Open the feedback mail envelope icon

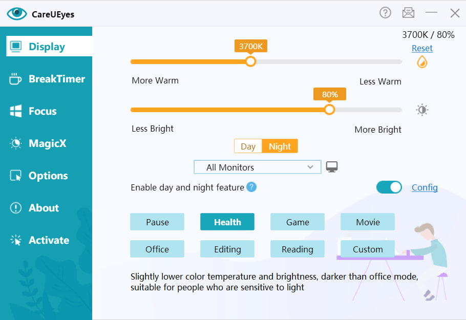click(408, 13)
